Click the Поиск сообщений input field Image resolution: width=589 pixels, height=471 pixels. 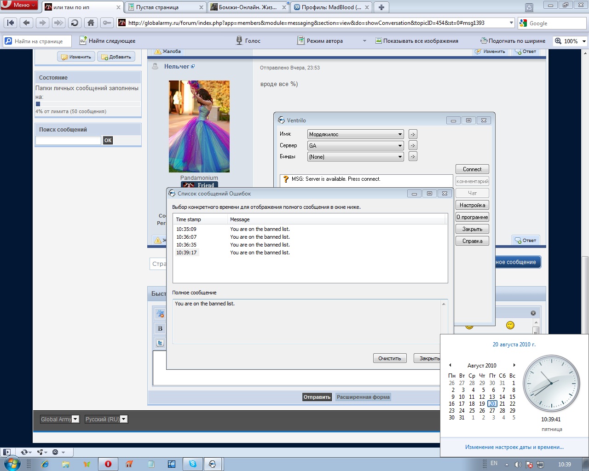click(x=68, y=140)
